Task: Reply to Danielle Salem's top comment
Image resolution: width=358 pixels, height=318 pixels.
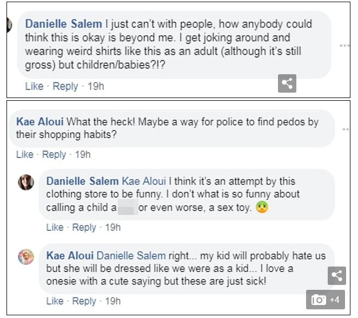Action: (65, 86)
